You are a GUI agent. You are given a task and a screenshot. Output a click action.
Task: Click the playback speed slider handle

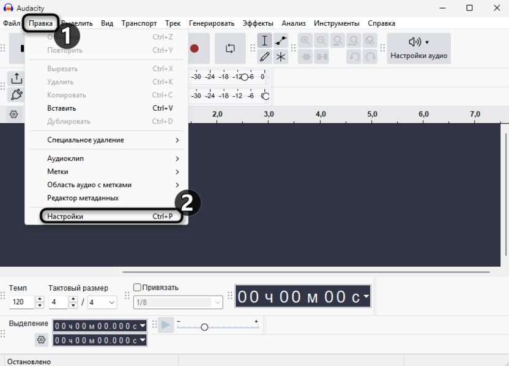[x=204, y=327]
